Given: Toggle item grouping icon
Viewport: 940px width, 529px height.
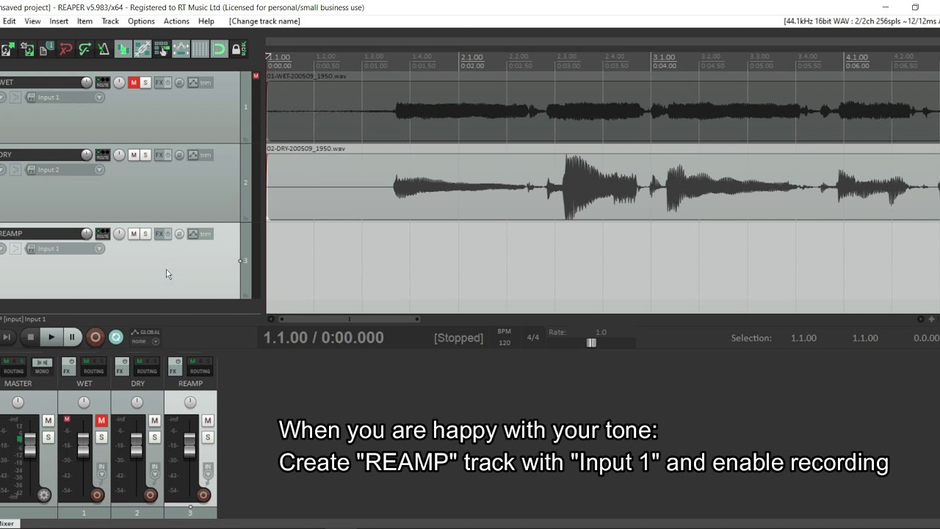Looking at the screenshot, I should 142,49.
